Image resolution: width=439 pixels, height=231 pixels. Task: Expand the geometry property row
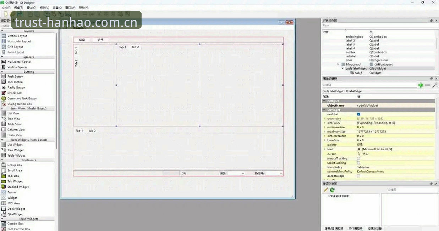click(324, 118)
